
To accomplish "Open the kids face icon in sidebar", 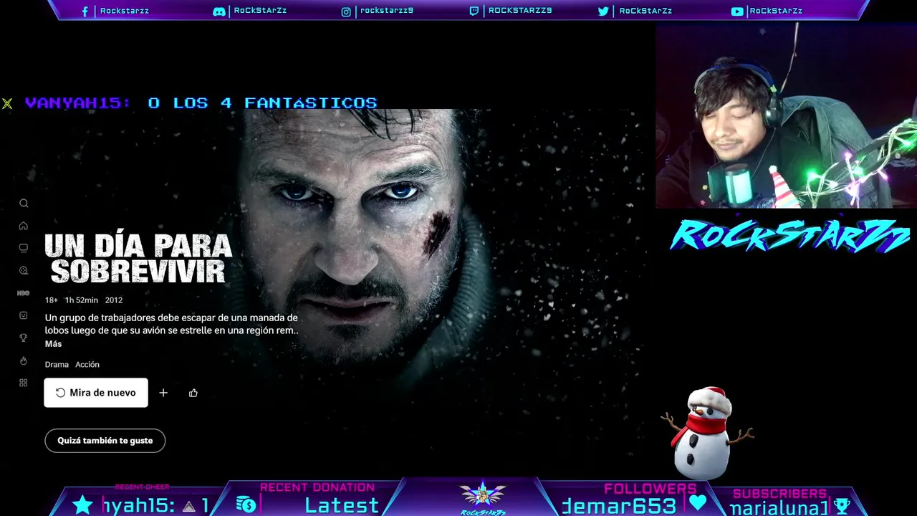I will (x=24, y=315).
